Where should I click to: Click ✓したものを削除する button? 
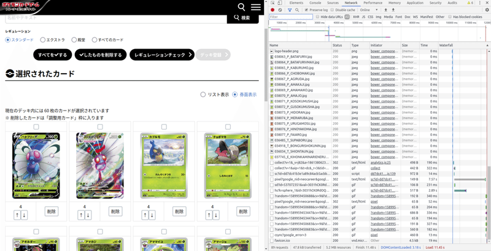point(101,55)
